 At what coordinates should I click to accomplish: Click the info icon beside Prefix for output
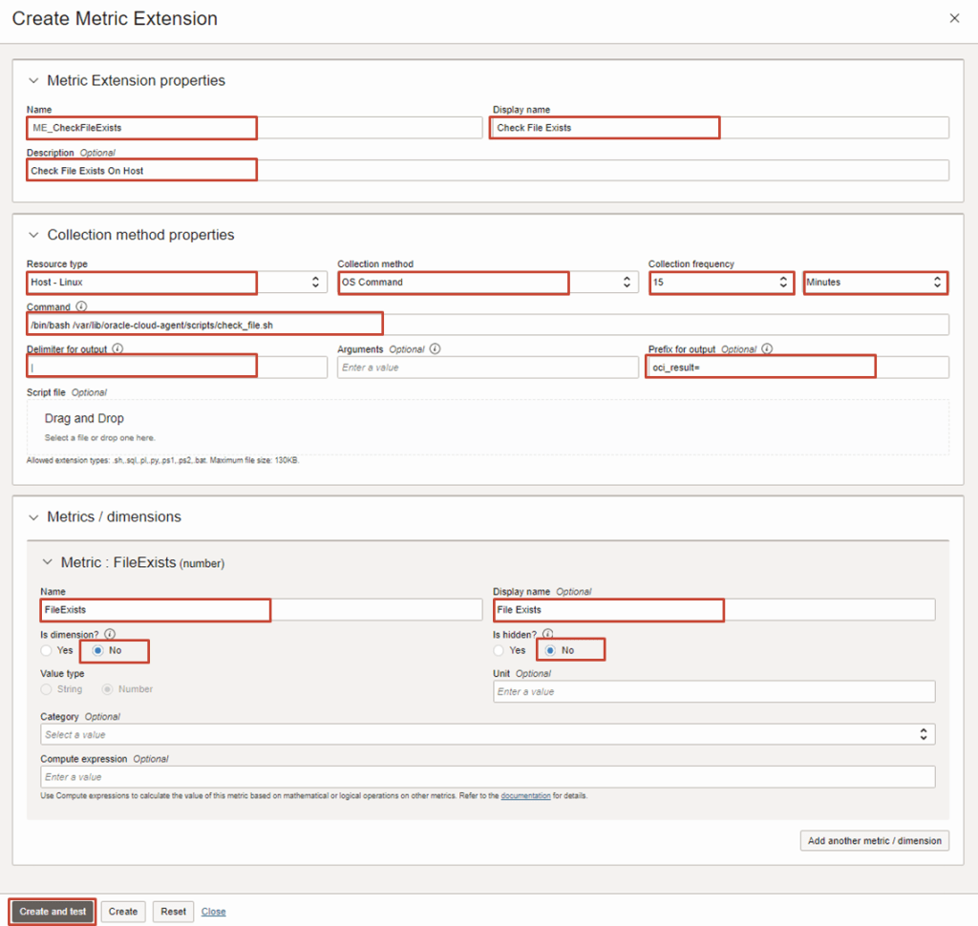coord(767,349)
